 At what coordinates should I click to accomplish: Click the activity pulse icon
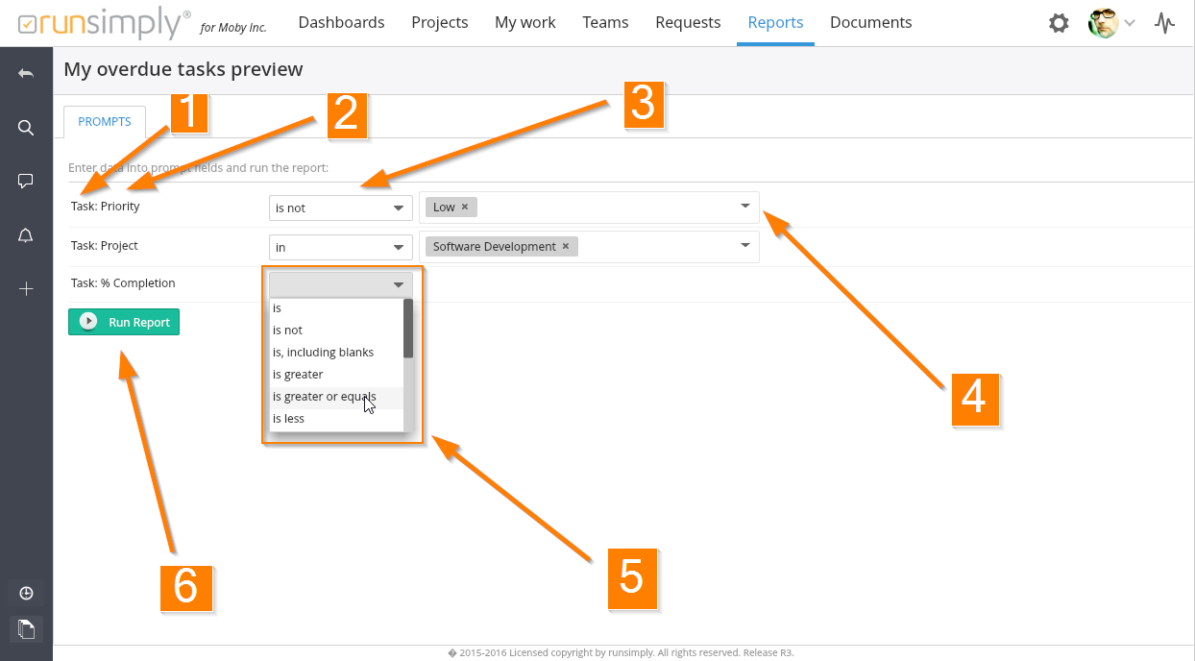tap(1164, 23)
